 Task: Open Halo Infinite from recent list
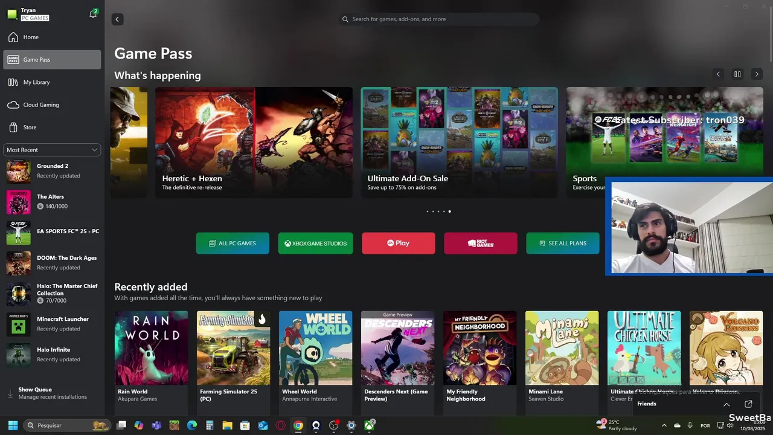53,355
